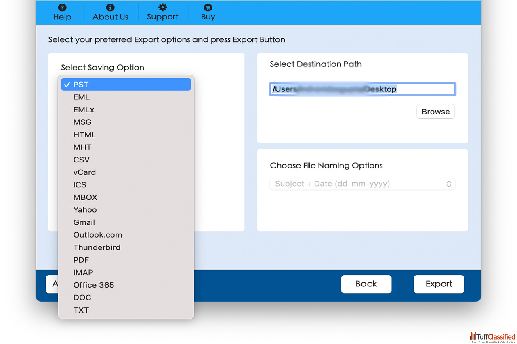Select ICS saving option

(126, 184)
